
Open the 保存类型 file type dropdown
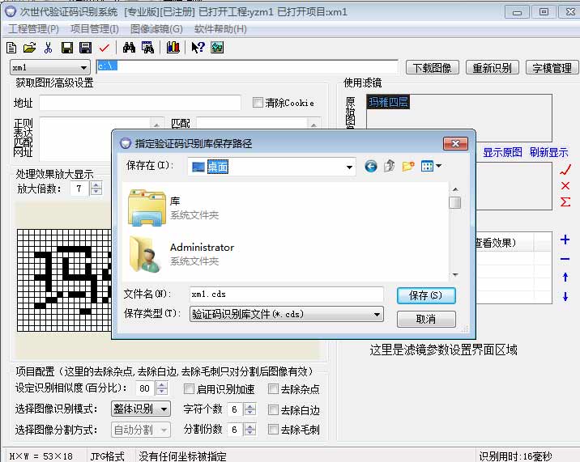point(377,314)
